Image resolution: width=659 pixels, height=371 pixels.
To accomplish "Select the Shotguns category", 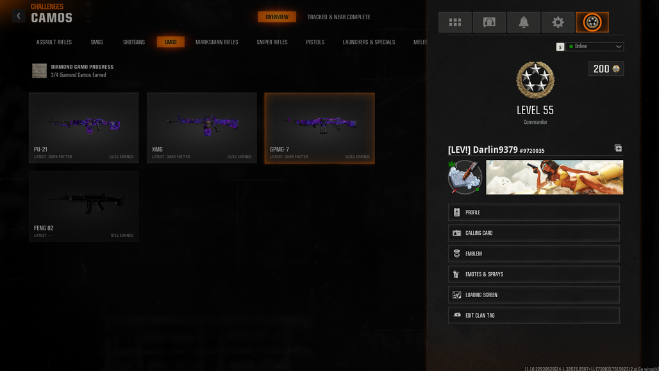I will (133, 42).
